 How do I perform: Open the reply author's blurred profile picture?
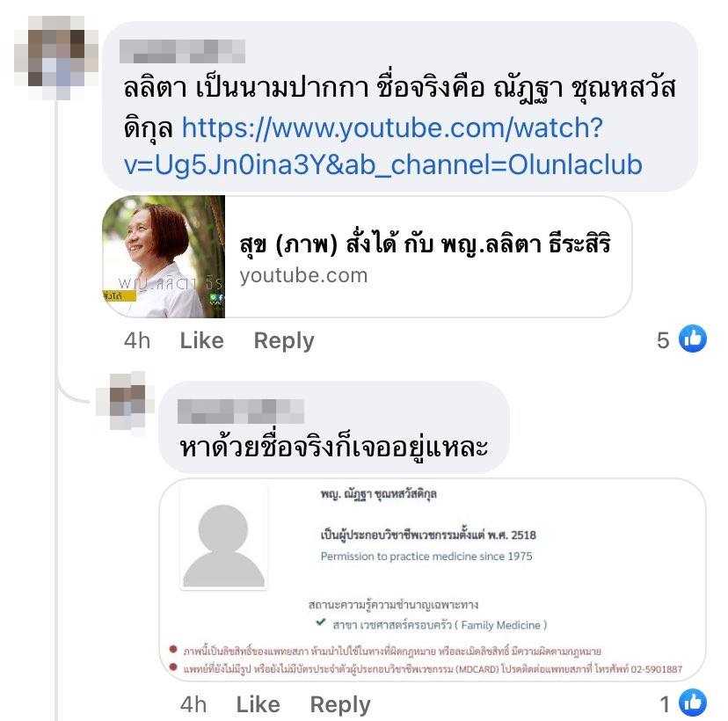coord(126,404)
